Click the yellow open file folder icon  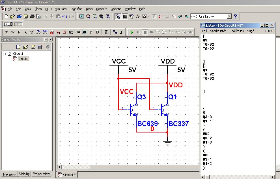tap(13, 16)
